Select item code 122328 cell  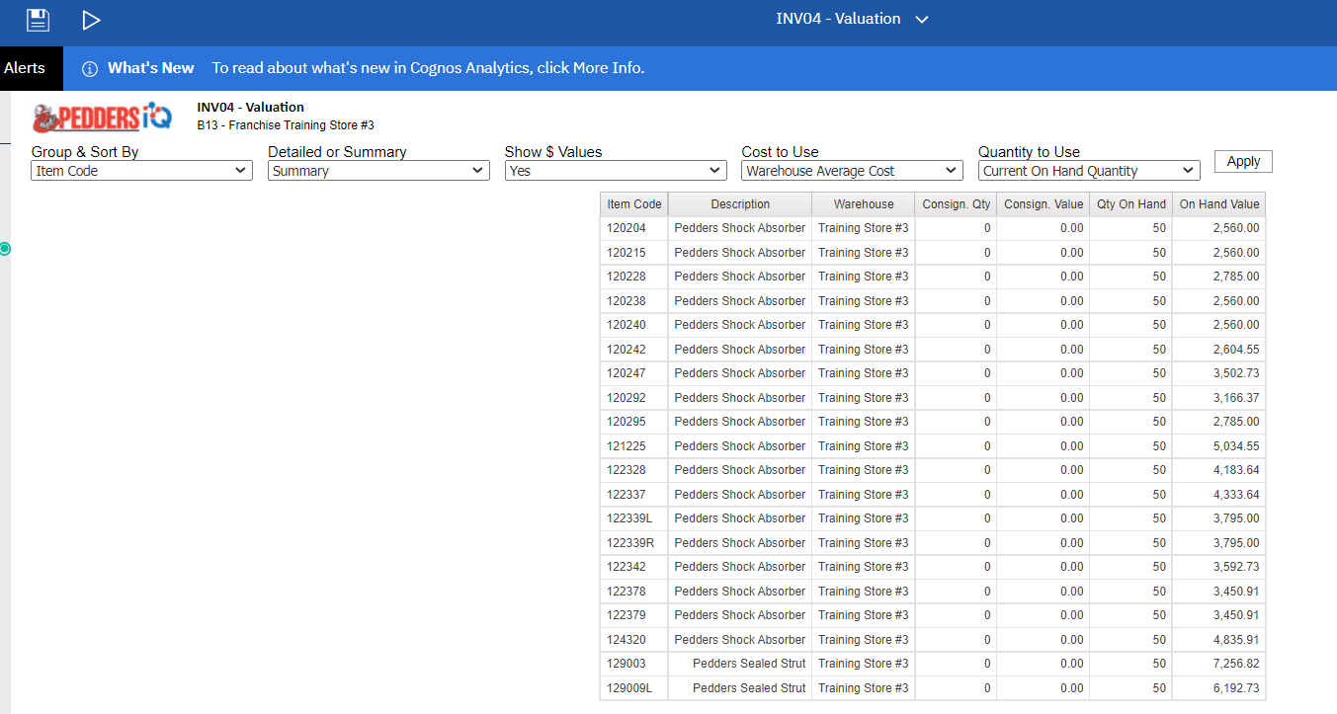click(x=634, y=470)
